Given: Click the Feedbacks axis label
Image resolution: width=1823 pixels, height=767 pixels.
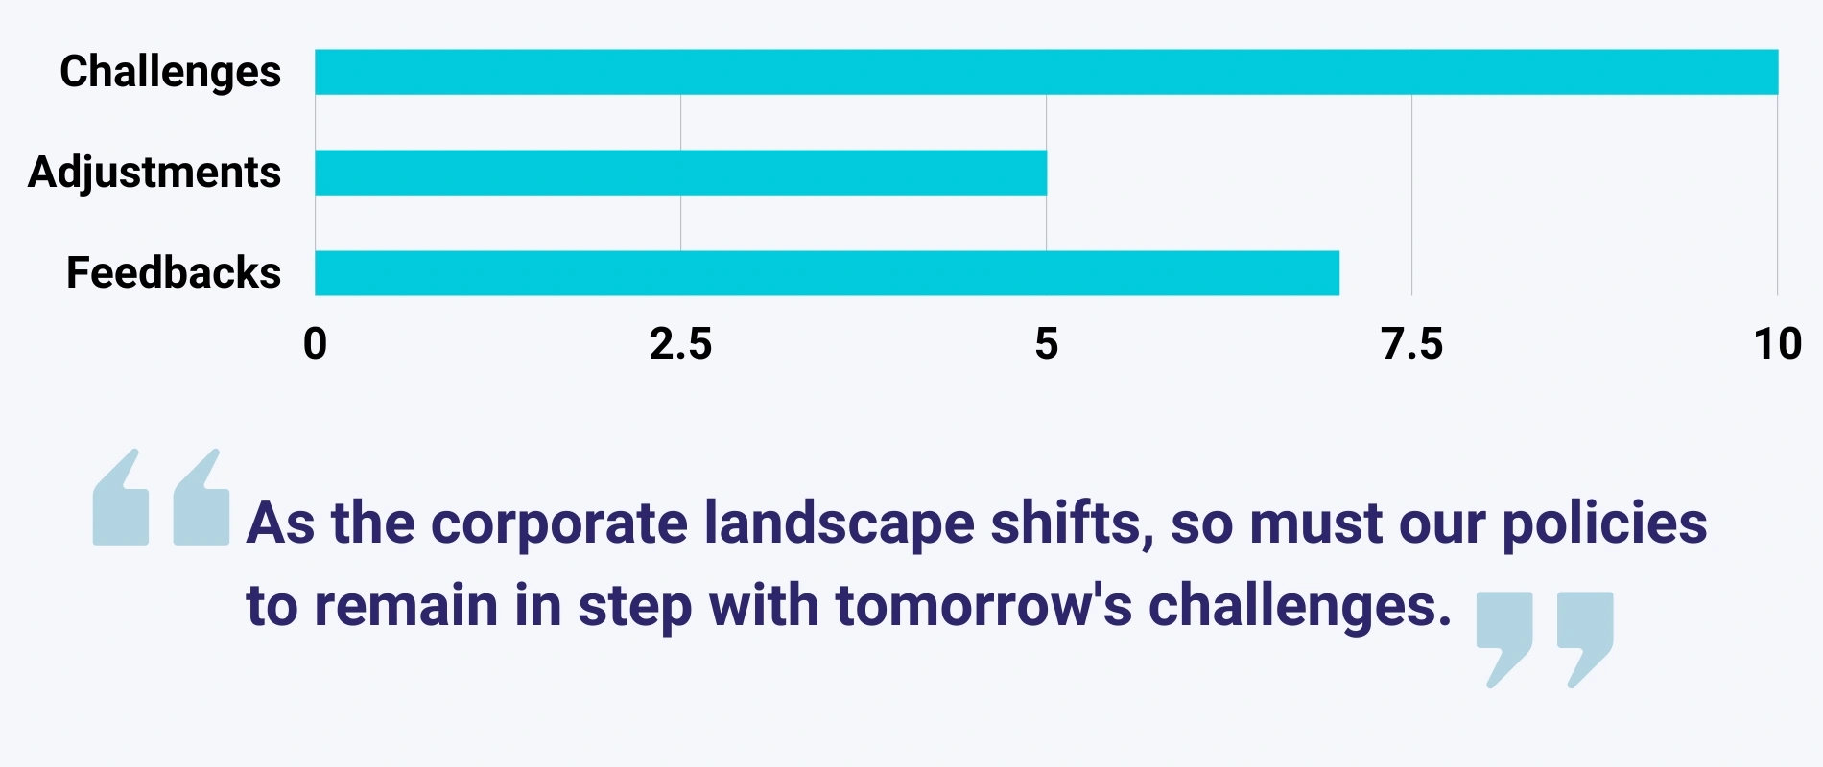Looking at the screenshot, I should [174, 273].
